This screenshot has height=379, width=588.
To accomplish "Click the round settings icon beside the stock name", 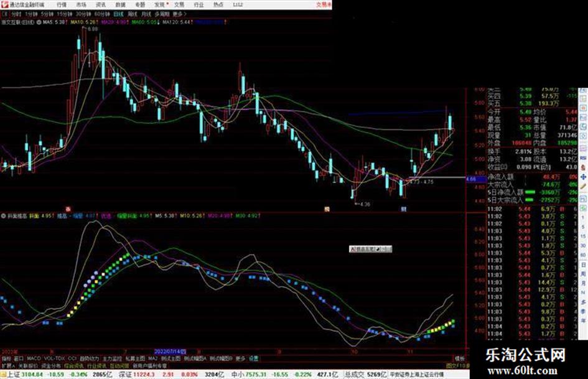I will tap(39, 22).
